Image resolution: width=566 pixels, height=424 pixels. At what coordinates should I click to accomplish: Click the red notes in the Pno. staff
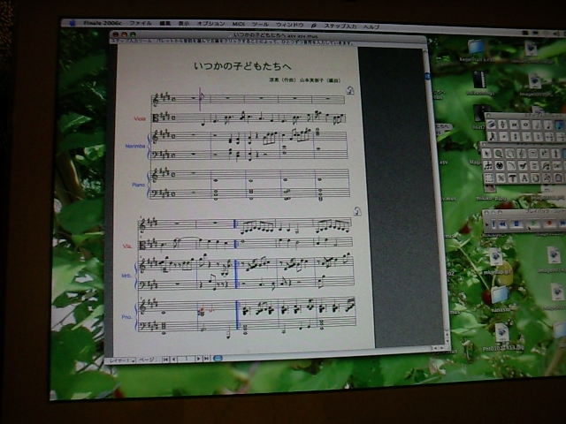205,310
